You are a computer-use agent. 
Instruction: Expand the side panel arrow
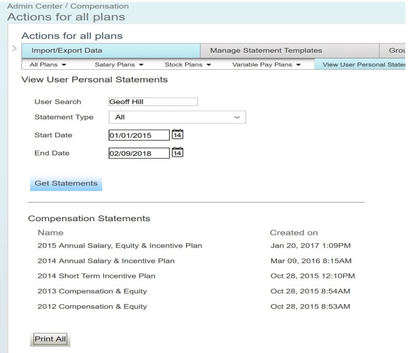tap(14, 48)
